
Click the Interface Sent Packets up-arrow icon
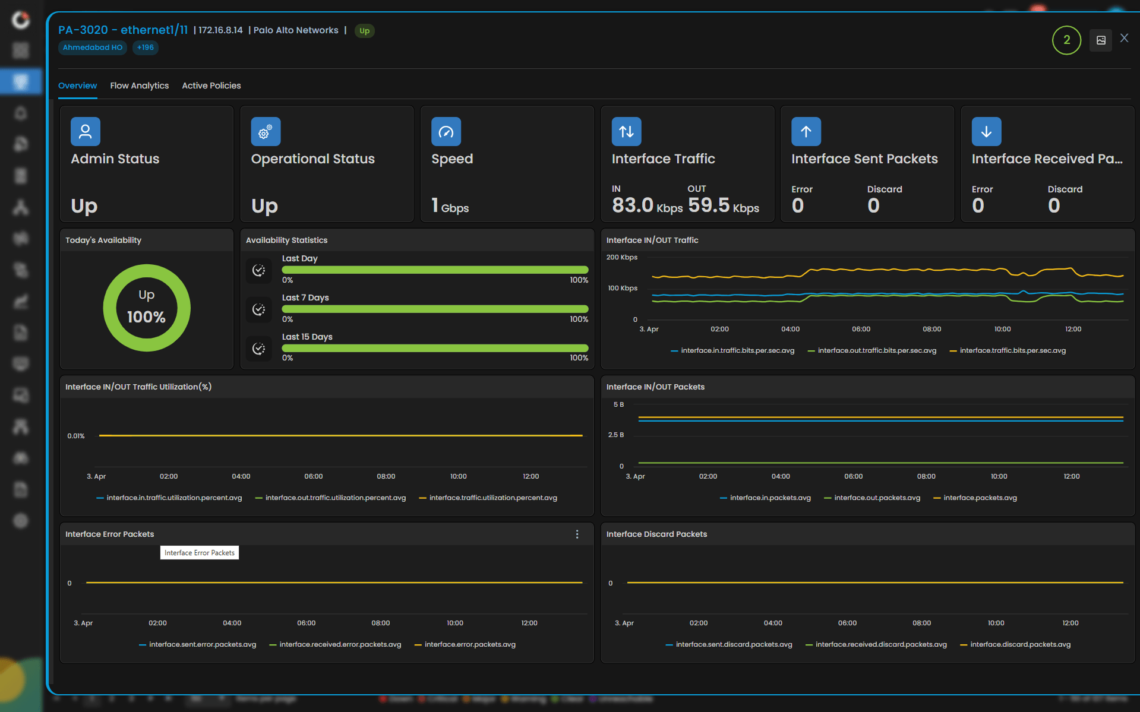pyautogui.click(x=806, y=131)
